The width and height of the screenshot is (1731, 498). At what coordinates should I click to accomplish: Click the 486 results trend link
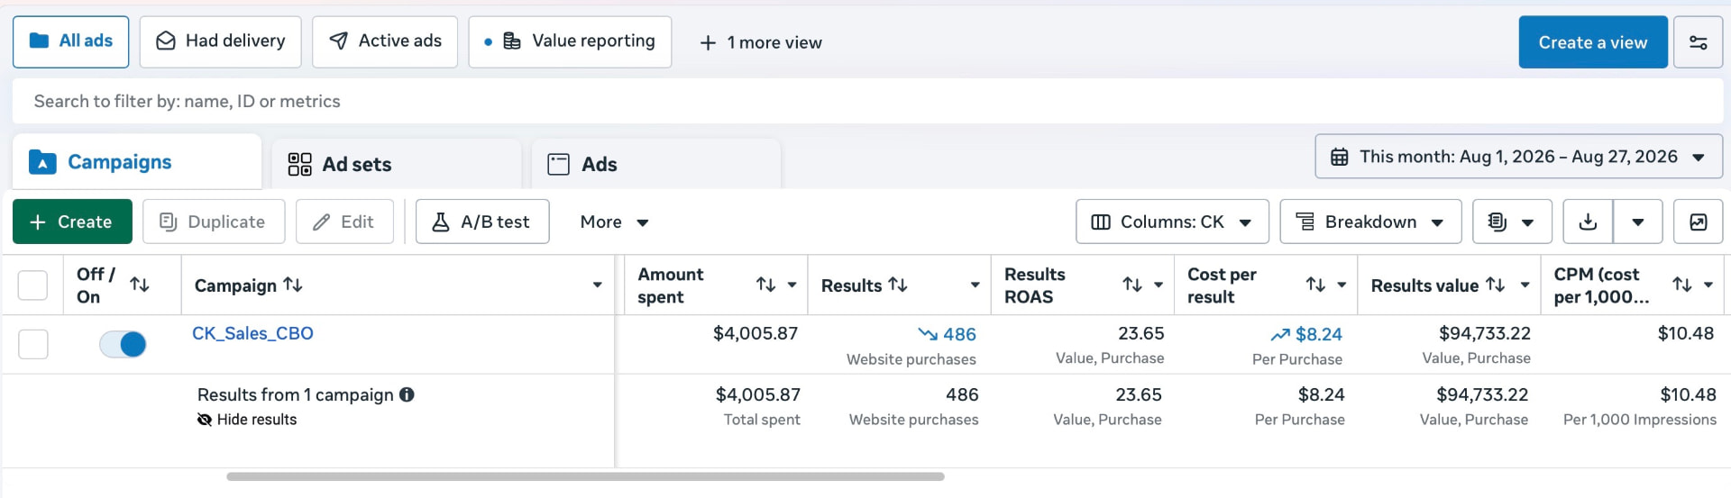947,334
